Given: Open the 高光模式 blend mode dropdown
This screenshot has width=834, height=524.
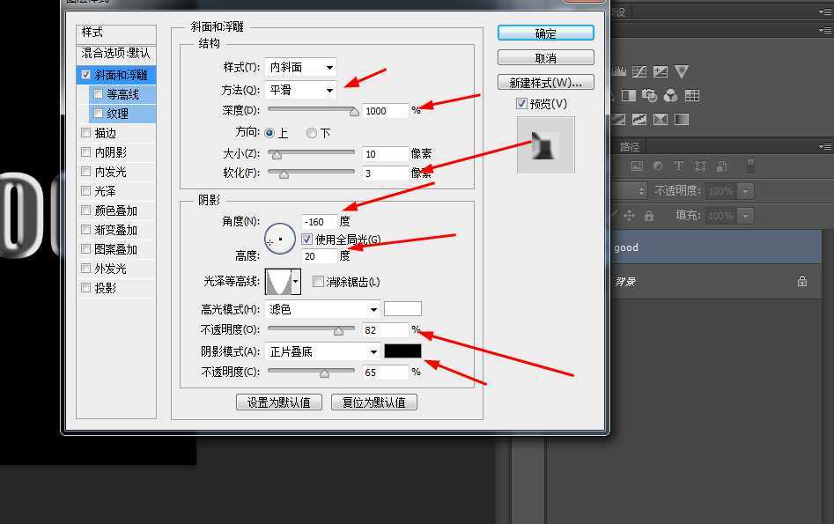Looking at the screenshot, I should tap(321, 308).
